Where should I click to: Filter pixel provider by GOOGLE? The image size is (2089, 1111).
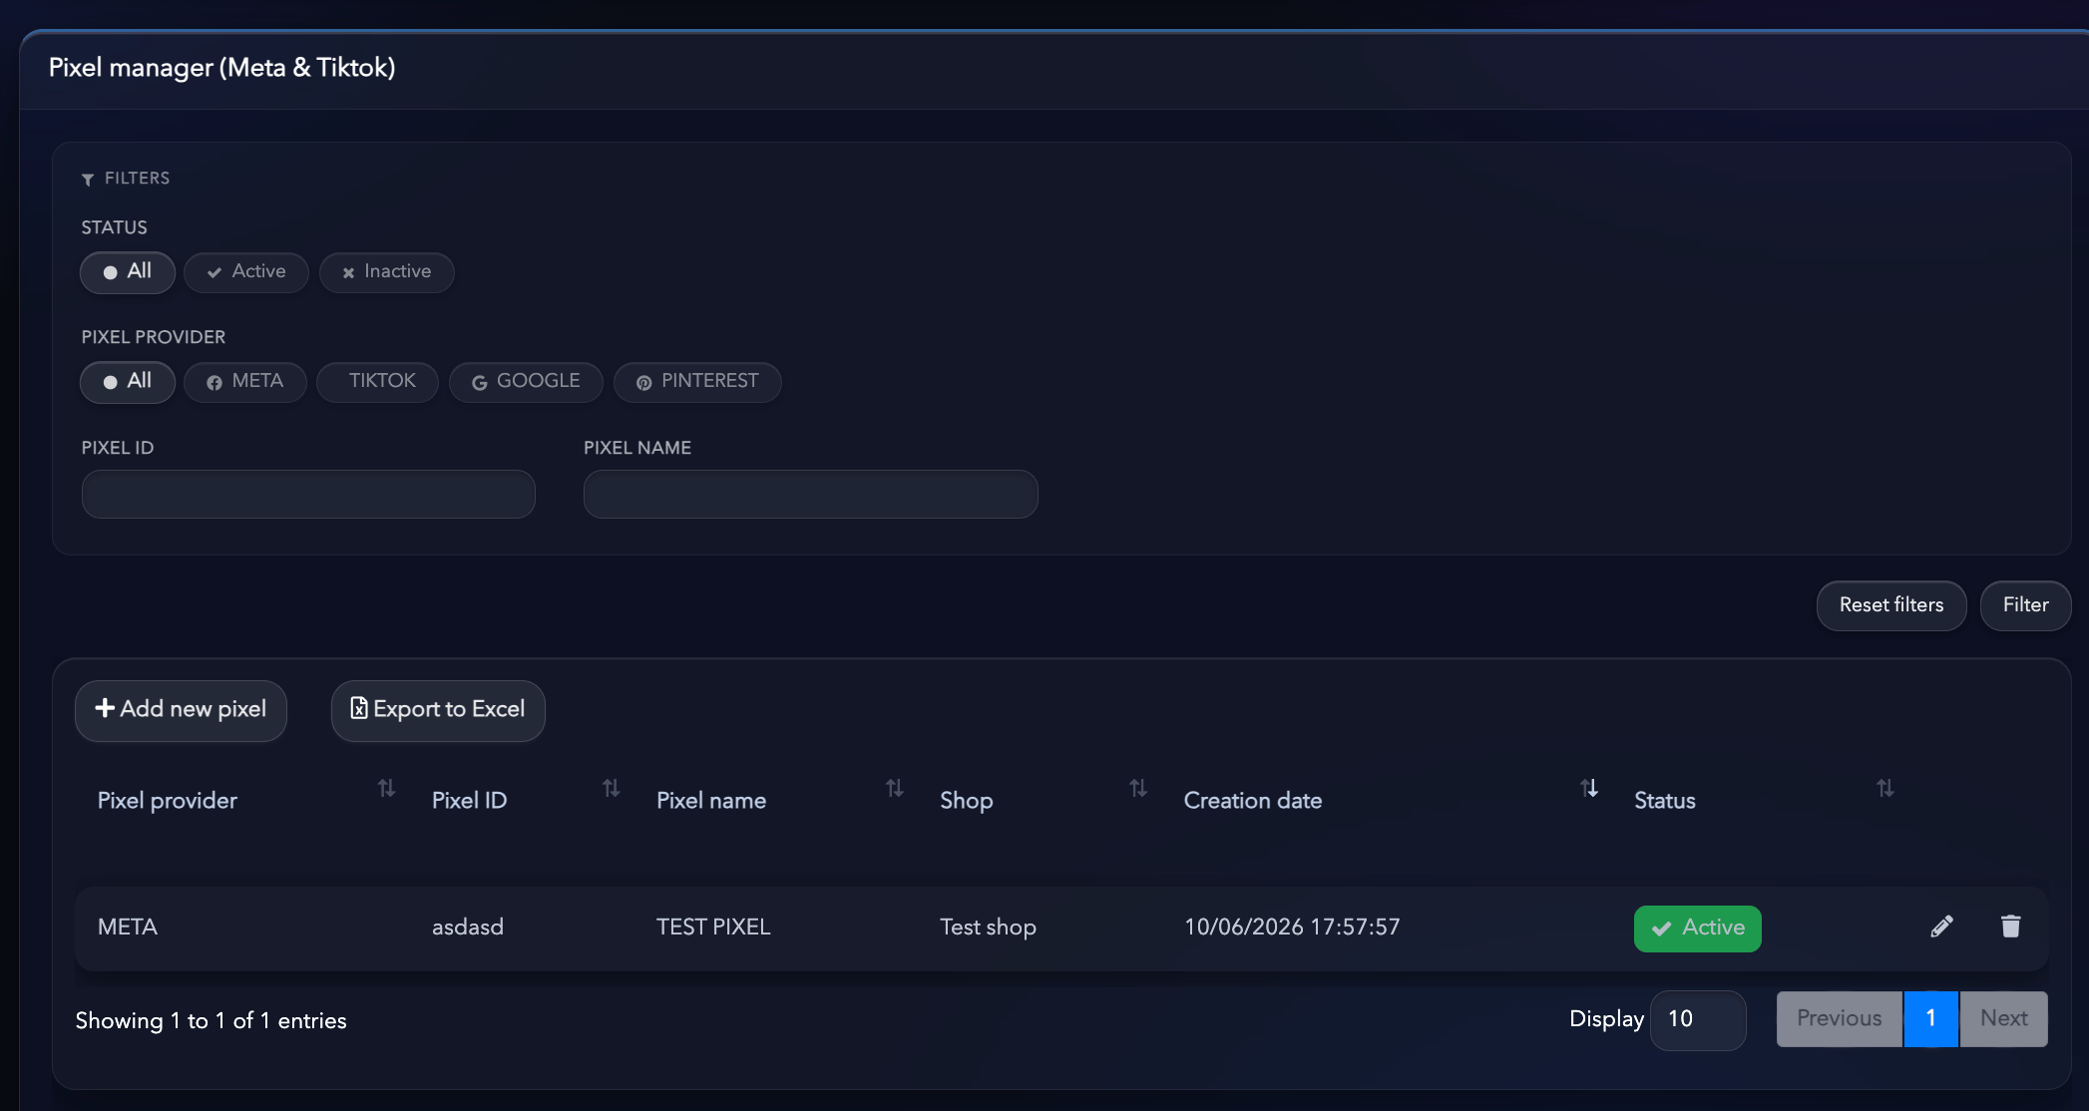[526, 382]
